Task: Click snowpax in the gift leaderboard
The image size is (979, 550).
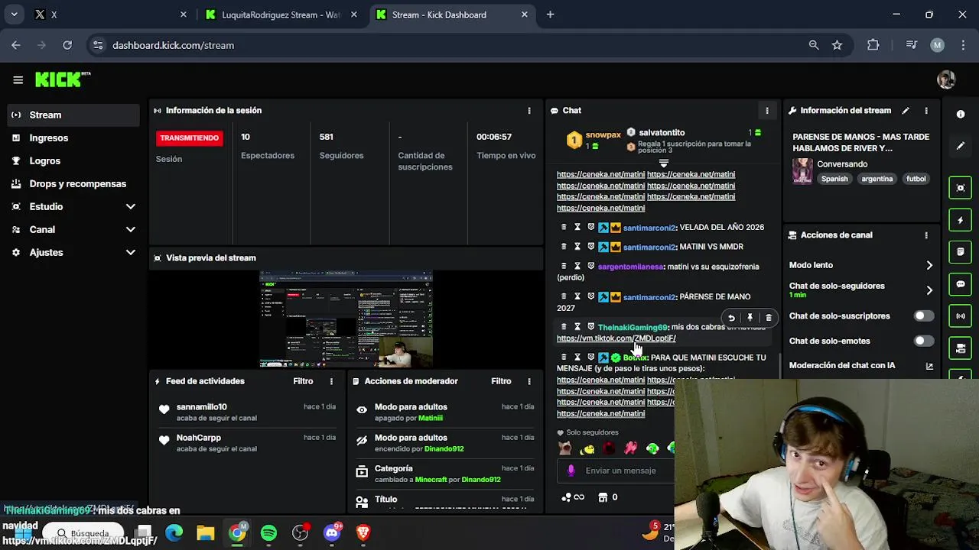Action: [603, 135]
